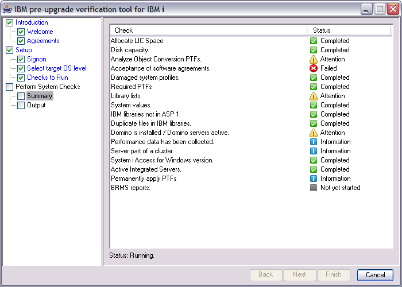Click the Completed icon for System values
The width and height of the screenshot is (402, 287).
click(x=314, y=105)
